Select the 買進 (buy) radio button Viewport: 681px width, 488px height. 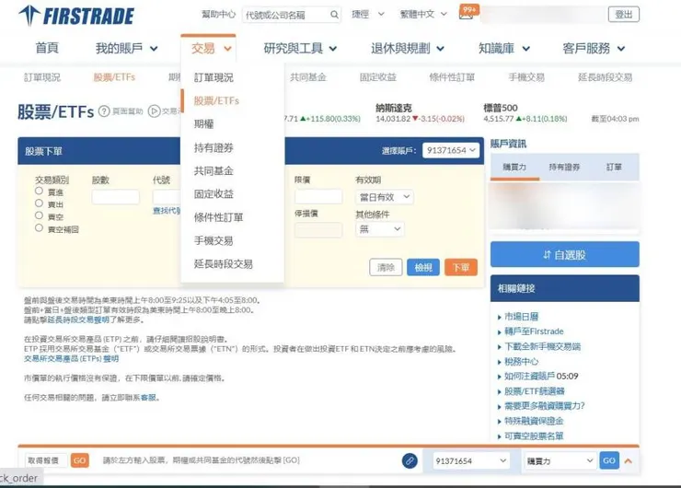39,192
